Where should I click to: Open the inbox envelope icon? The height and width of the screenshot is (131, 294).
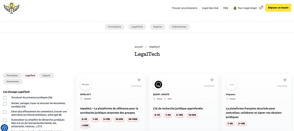(260, 8)
